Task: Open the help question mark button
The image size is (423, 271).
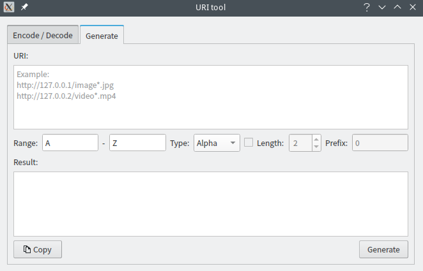Action: pyautogui.click(x=366, y=7)
